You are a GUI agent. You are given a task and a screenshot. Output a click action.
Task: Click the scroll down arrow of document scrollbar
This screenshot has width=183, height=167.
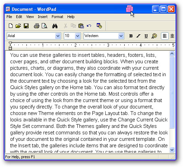(172, 150)
